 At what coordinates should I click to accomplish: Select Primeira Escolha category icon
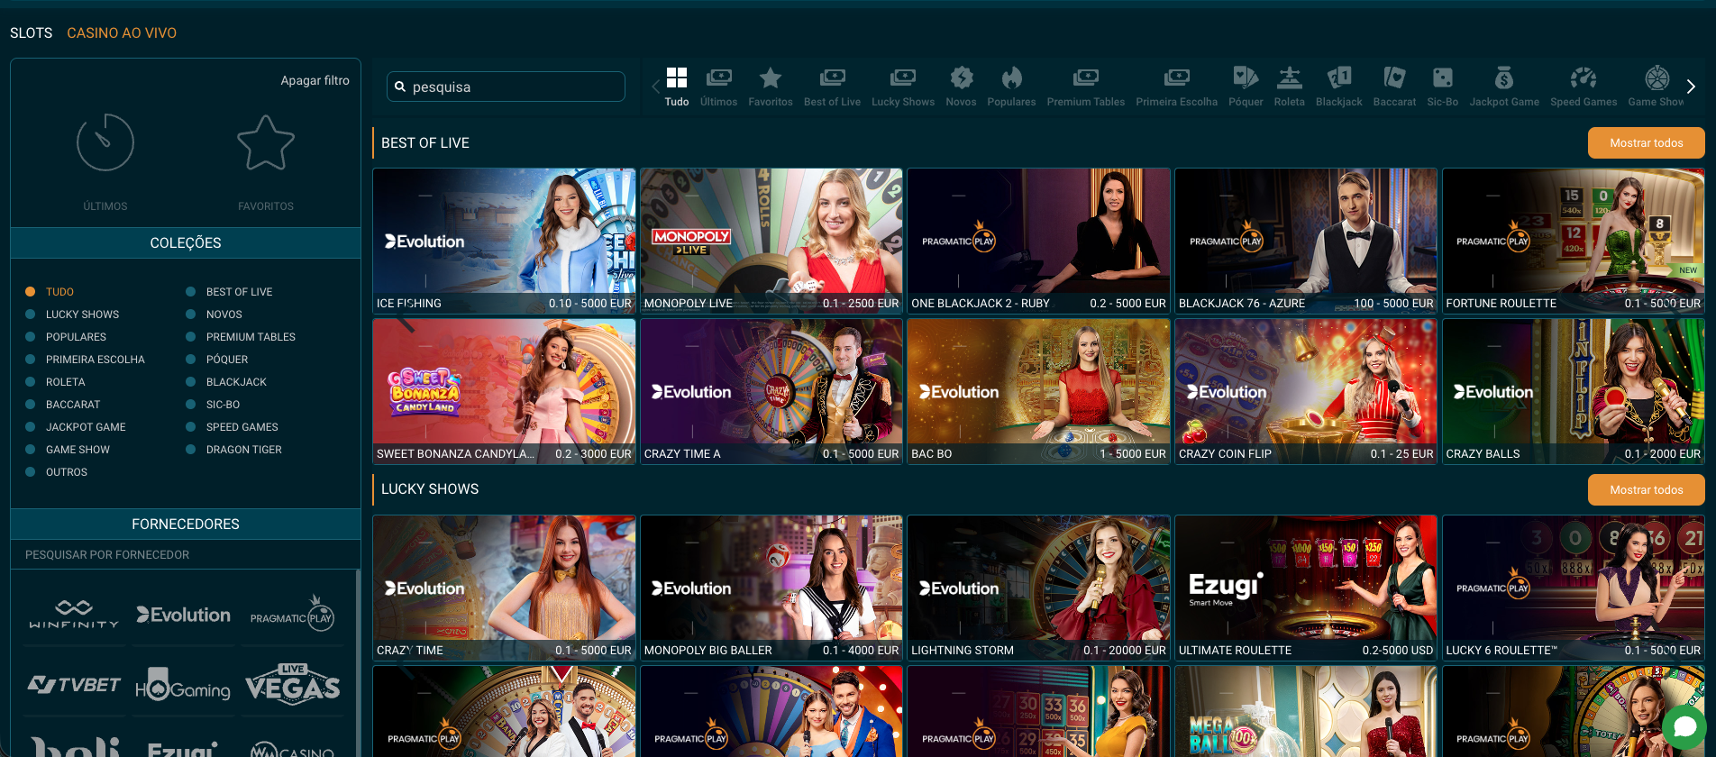[x=1176, y=78]
